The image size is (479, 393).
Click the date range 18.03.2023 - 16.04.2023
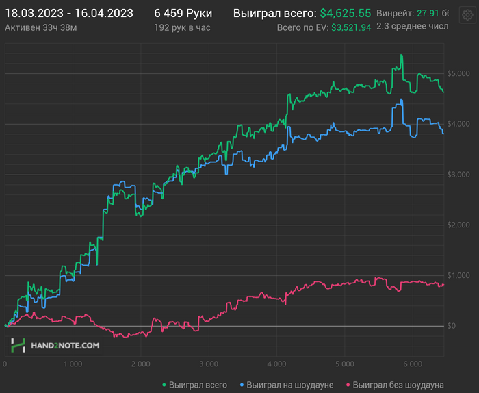(x=69, y=14)
